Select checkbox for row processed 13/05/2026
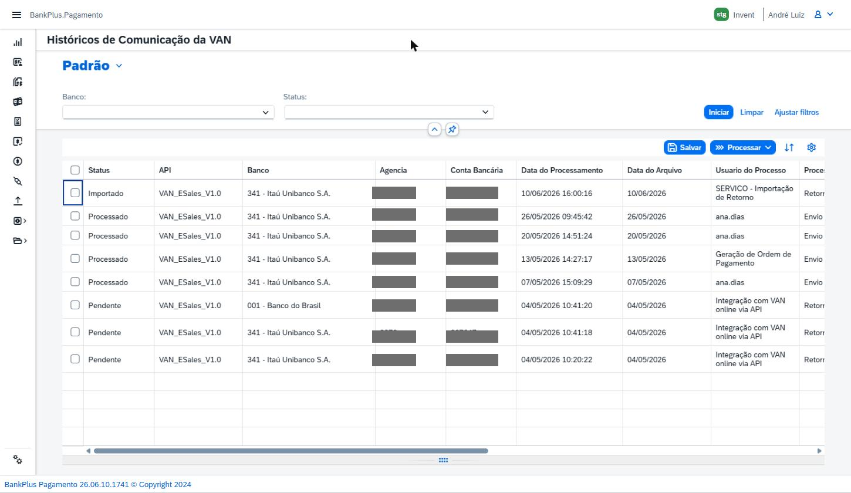The image size is (851, 493). 75,259
